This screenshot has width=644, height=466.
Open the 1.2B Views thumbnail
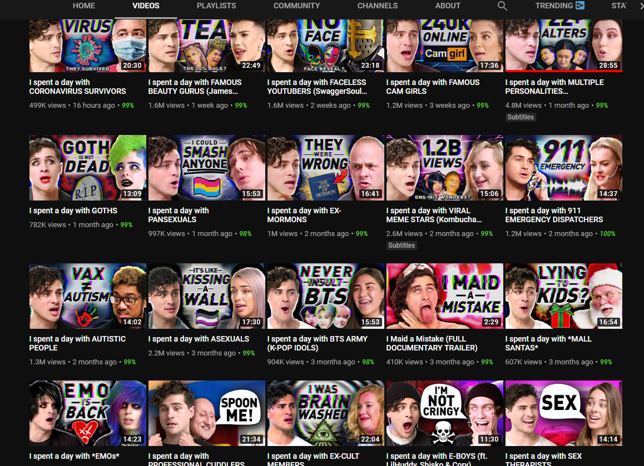point(445,168)
